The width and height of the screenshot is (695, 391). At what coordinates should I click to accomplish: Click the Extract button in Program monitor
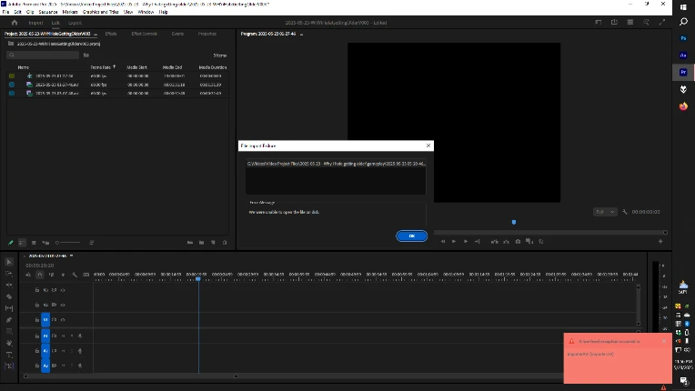(506, 242)
